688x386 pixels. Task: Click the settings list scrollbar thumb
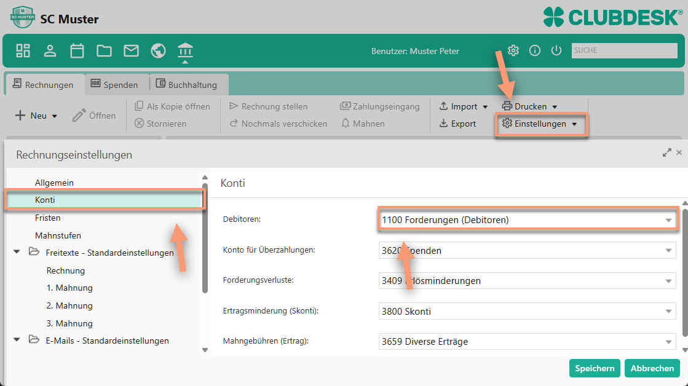[205, 238]
